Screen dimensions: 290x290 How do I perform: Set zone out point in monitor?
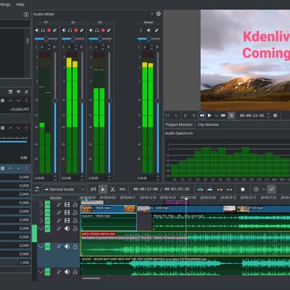pyautogui.click(x=194, y=115)
